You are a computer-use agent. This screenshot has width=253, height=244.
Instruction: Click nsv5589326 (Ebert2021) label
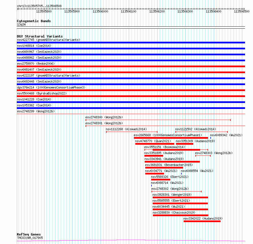pyautogui.click(x=170, y=177)
